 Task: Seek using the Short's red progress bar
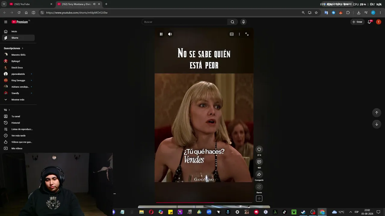coord(204,202)
